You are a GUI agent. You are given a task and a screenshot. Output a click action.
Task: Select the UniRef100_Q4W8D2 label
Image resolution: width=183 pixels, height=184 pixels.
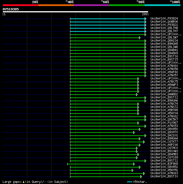(164, 94)
